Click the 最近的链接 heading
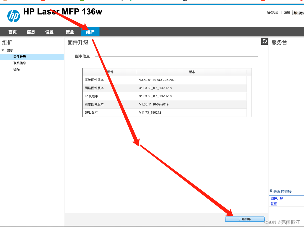The height and width of the screenshot is (227, 304). click(x=282, y=191)
